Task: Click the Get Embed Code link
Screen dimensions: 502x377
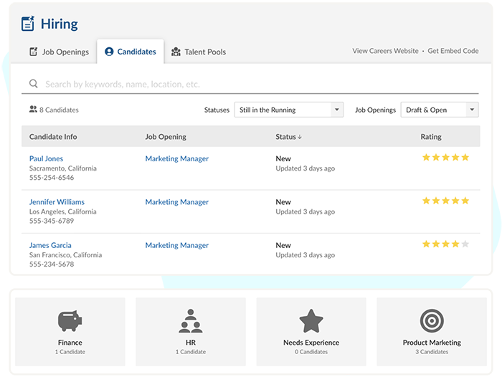Action: pos(453,51)
